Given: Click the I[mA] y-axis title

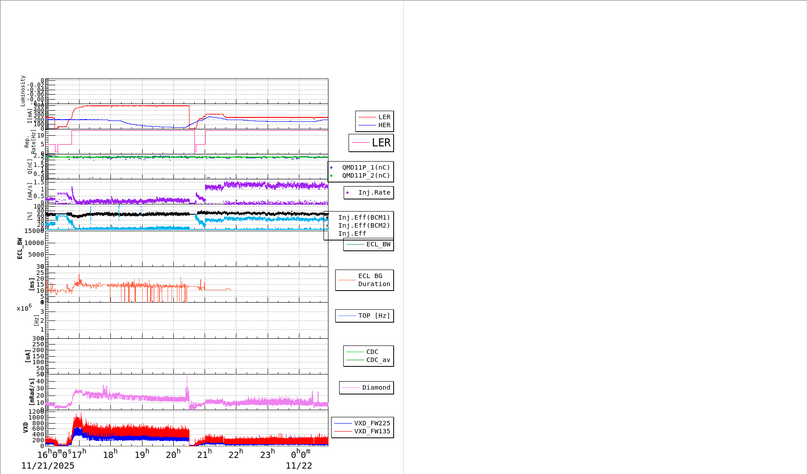Looking at the screenshot, I should click(29, 116).
